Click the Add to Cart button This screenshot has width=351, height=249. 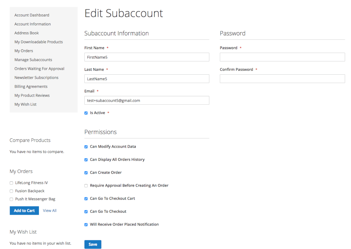(24, 211)
